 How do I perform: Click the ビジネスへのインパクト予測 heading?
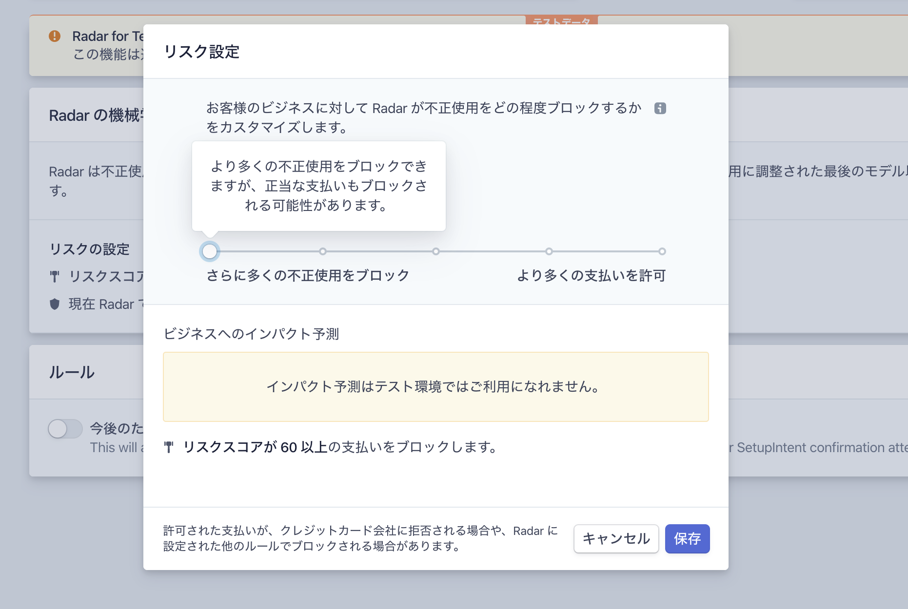click(251, 334)
